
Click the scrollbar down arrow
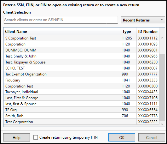click(x=162, y=124)
